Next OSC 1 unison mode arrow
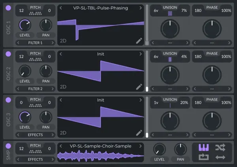237x167 pixels. coord(187,43)
